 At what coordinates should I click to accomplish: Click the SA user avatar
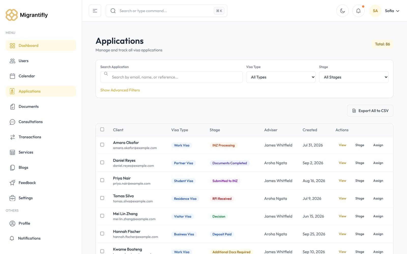click(x=375, y=11)
